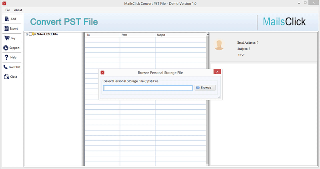Click the dialog resize grip corner
The height and width of the screenshot is (169, 320).
[x=219, y=97]
